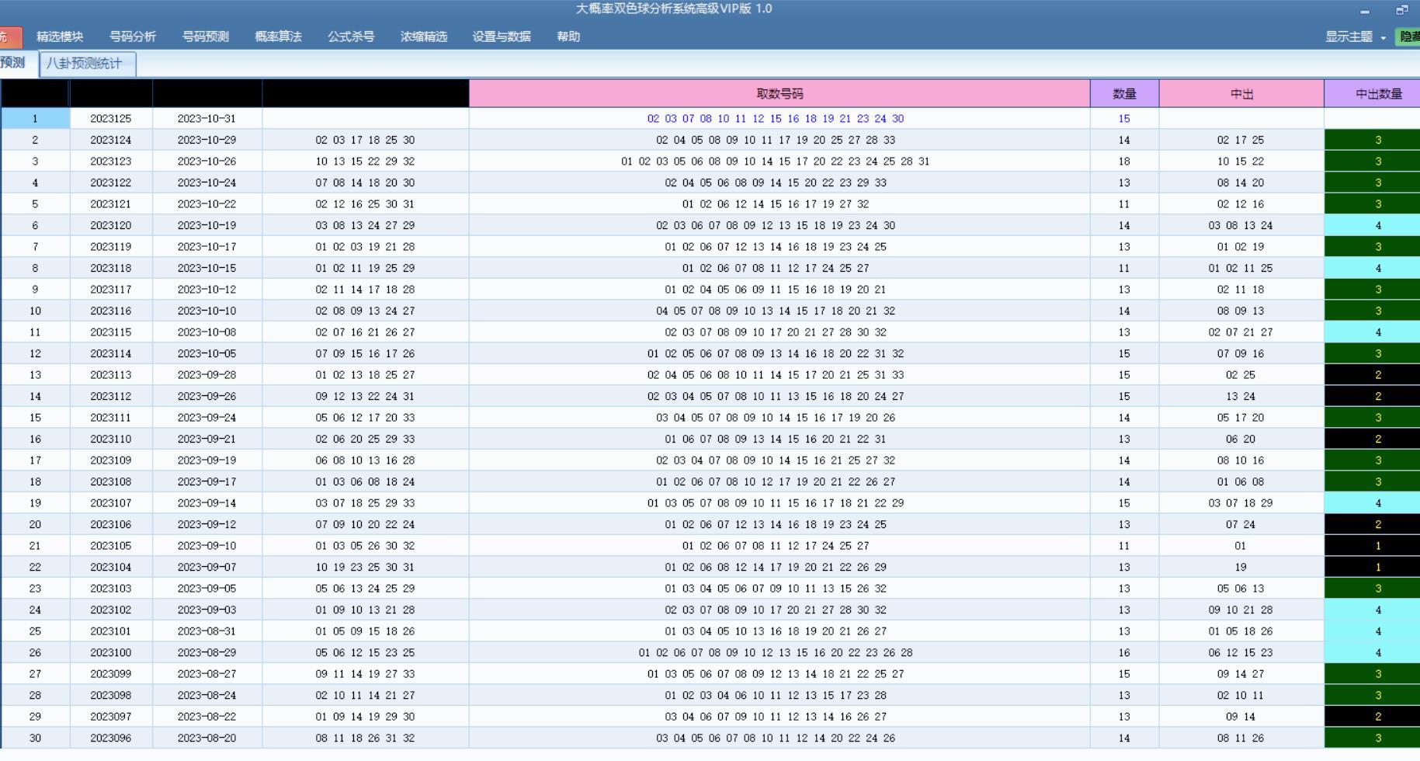
Task: Select date 2023-10-12
Action: [x=207, y=290]
